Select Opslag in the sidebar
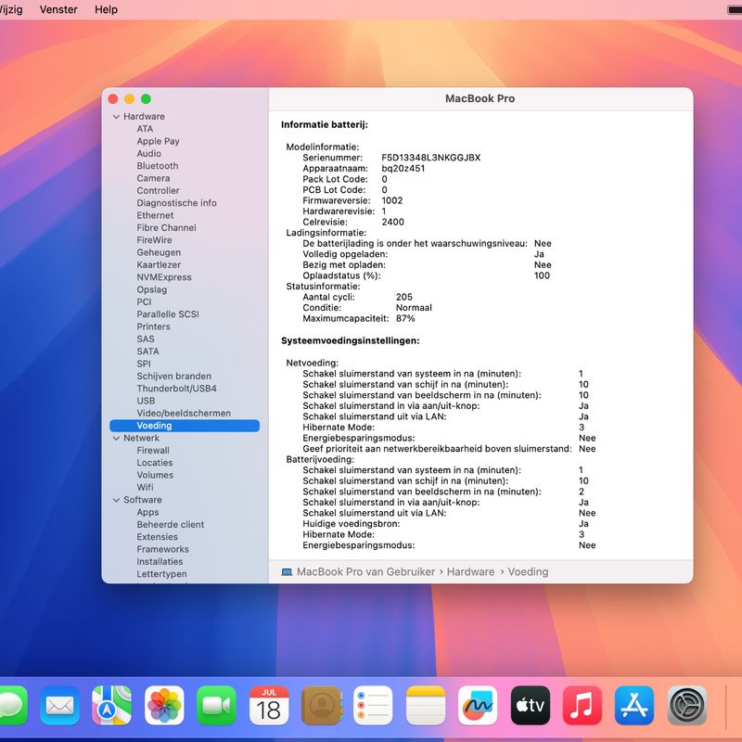 [x=152, y=289]
